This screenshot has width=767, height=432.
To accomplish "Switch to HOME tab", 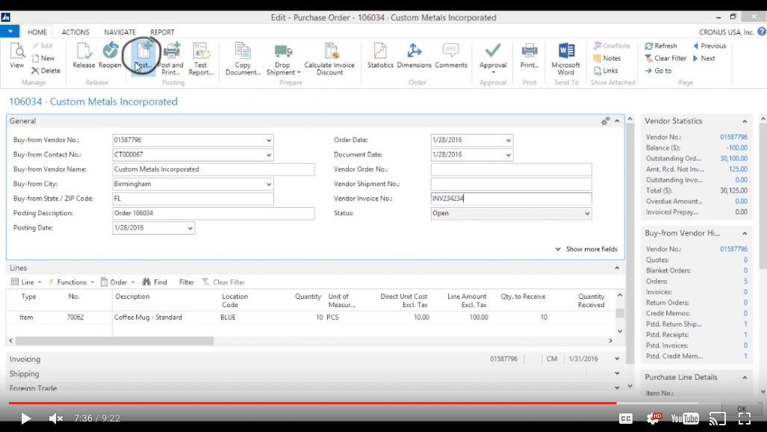I will 37,32.
